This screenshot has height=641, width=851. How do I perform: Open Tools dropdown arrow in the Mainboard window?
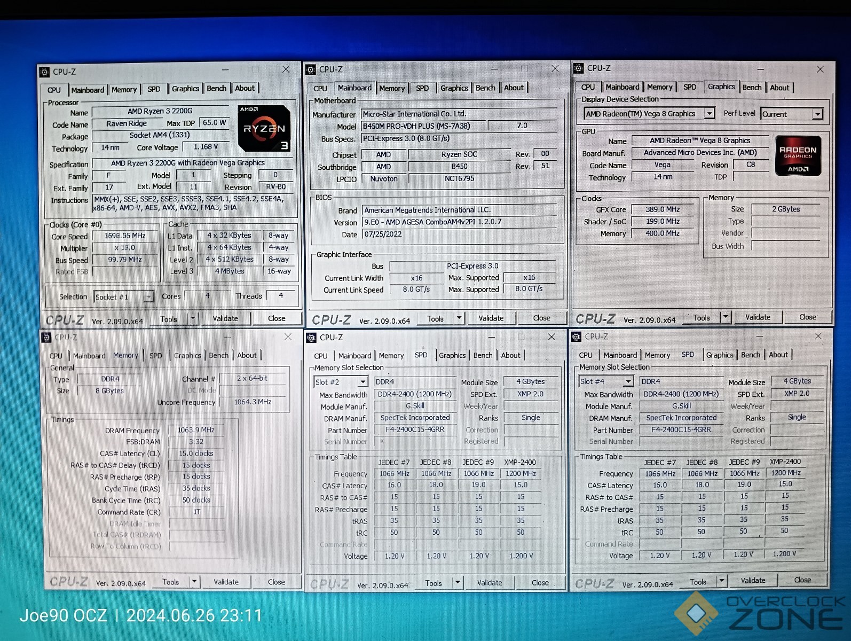pos(459,318)
